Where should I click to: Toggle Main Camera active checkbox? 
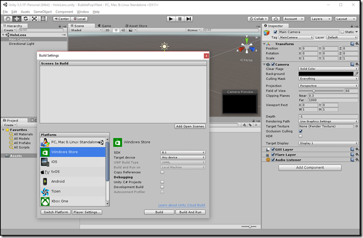tap(275, 32)
